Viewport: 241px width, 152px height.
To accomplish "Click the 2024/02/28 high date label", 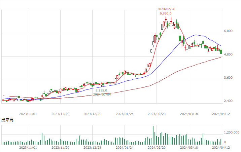I will click(166, 9).
